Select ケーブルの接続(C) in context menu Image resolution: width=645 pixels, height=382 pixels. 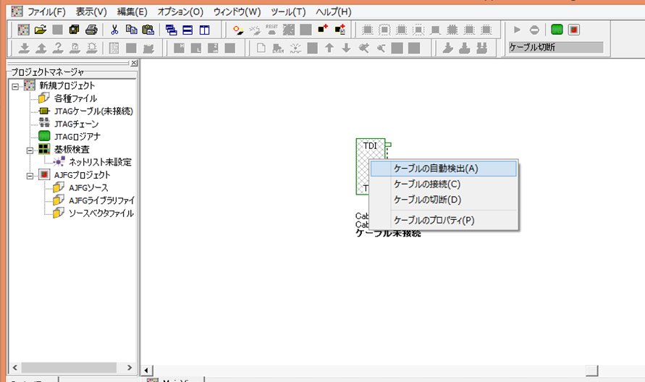point(427,184)
